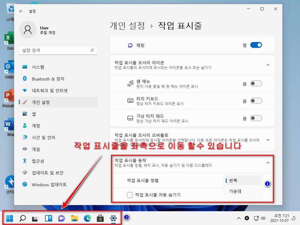Click the 설정 검색 search field
The height and width of the screenshot is (225, 300).
pyautogui.click(x=58, y=50)
